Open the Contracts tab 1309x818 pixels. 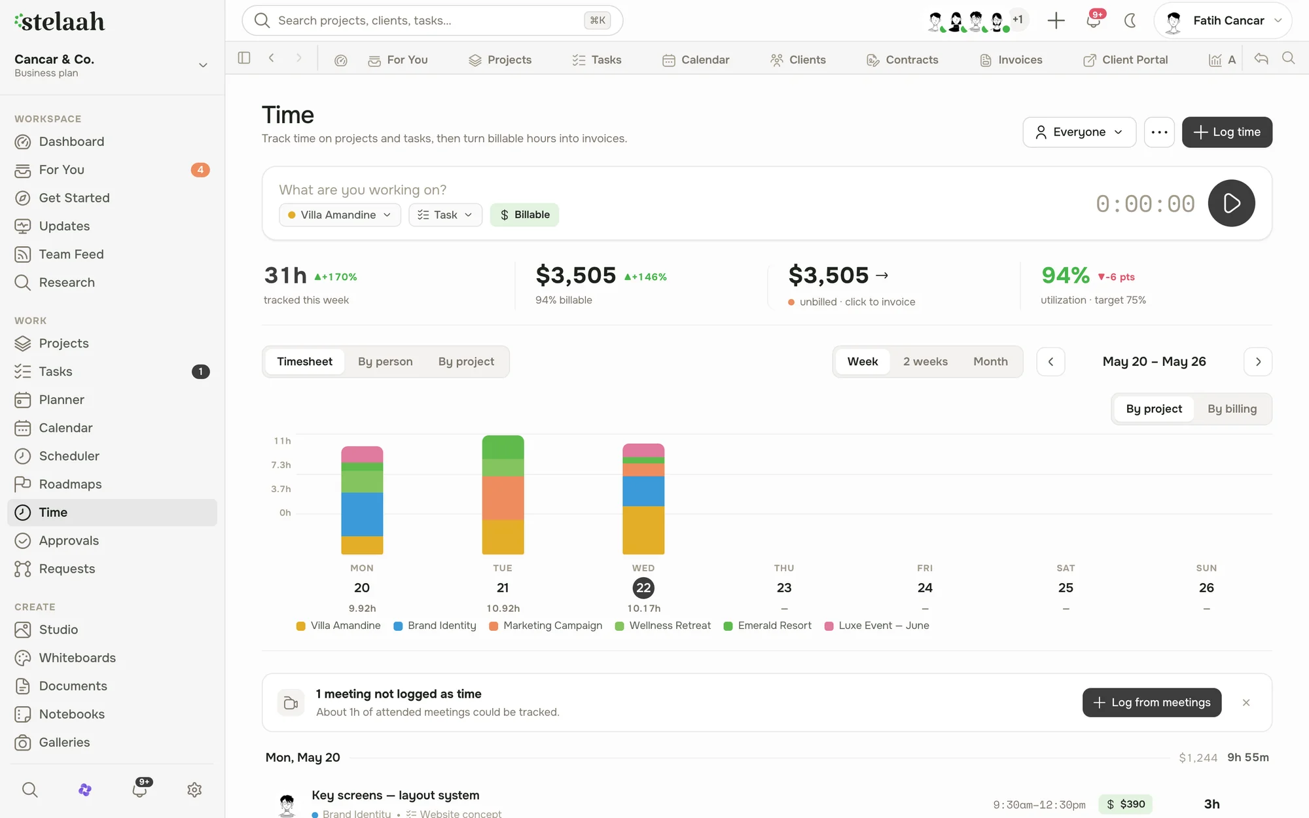pos(902,60)
